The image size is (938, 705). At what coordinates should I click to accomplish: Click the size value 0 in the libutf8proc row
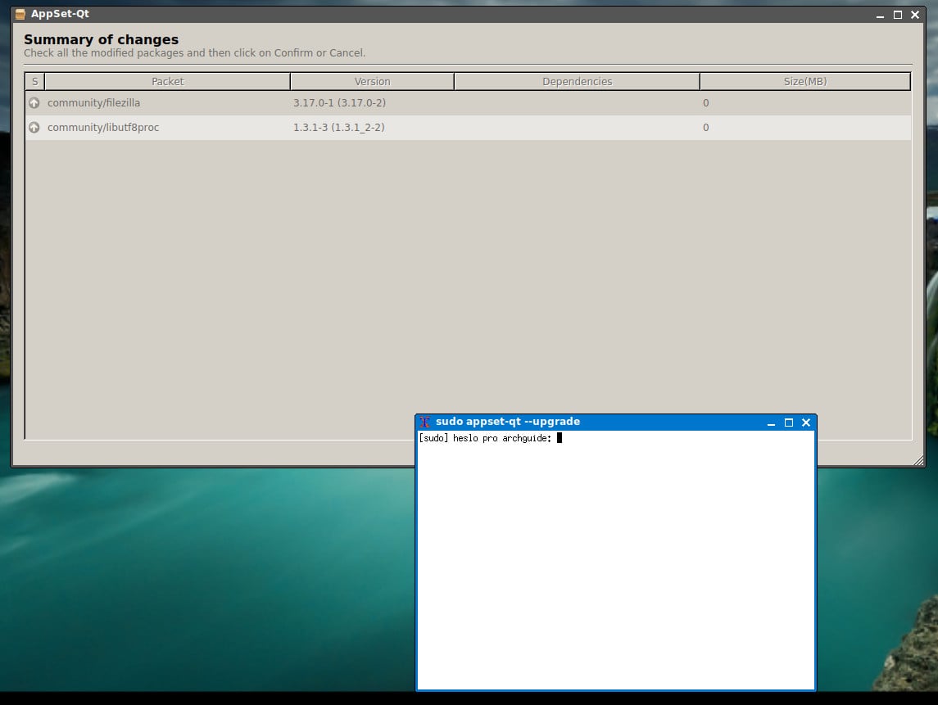click(x=706, y=128)
